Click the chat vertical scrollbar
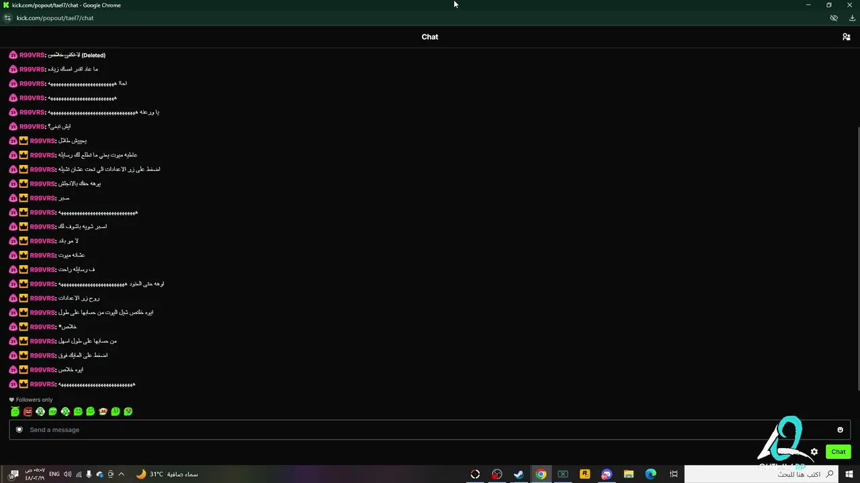Viewport: 860px width, 483px height. click(x=857, y=258)
